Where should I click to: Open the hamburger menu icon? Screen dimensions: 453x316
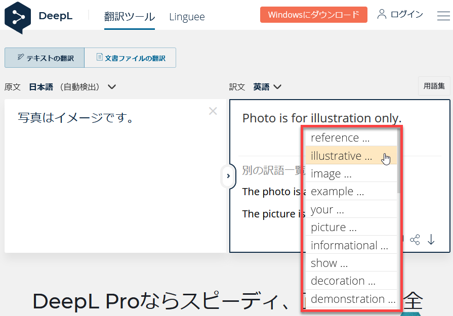coord(443,16)
